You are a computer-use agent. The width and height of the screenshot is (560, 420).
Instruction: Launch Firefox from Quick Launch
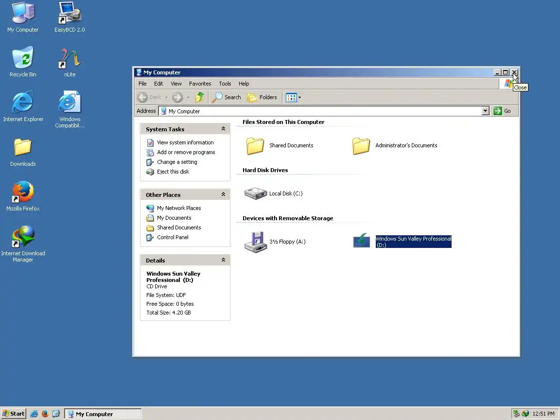[x=45, y=414]
